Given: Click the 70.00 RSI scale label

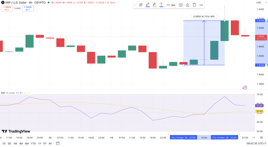Looking at the screenshot, I should [260, 94].
